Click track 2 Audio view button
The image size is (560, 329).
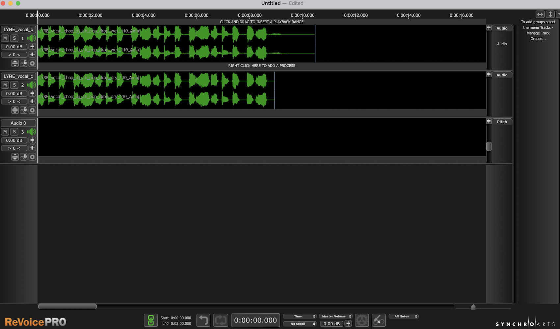click(x=502, y=75)
